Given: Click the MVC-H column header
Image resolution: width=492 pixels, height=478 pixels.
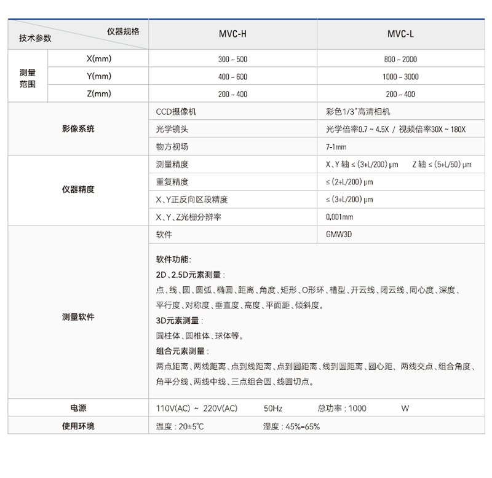Looking at the screenshot, I should pyautogui.click(x=232, y=34).
